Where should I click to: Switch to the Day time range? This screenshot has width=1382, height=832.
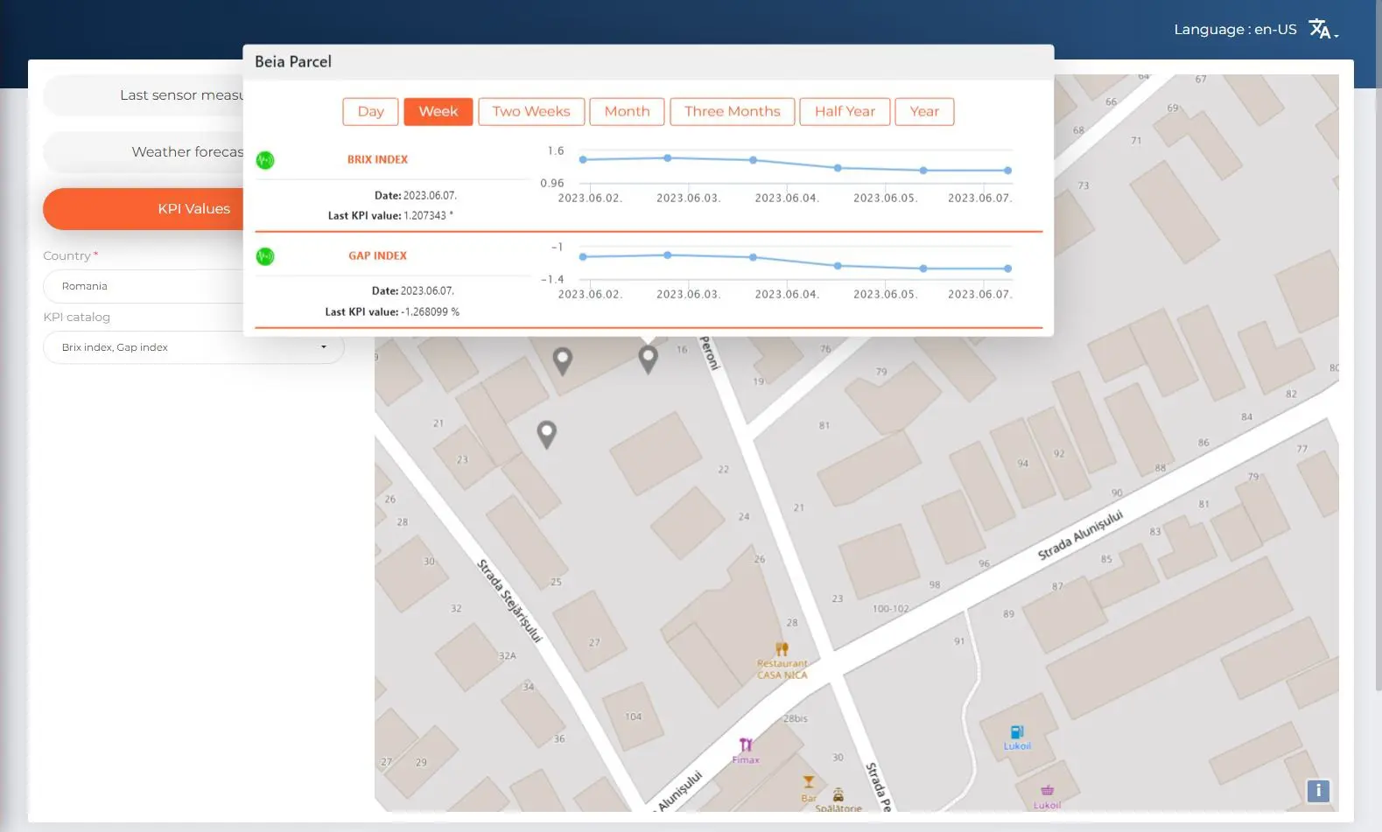click(x=370, y=111)
